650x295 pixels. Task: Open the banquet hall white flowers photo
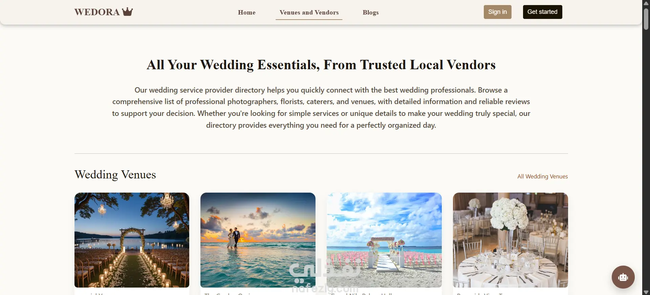511,240
